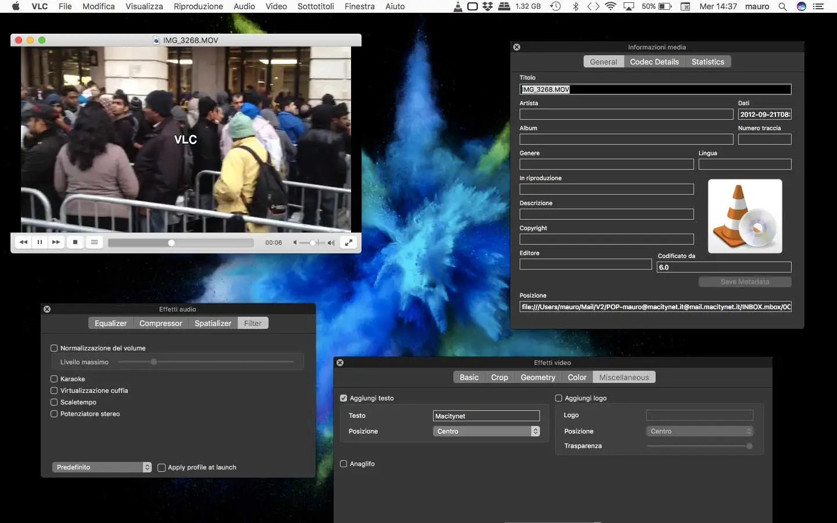The width and height of the screenshot is (837, 523).
Task: Enable Aggiungi logo in video effects
Action: [x=559, y=398]
